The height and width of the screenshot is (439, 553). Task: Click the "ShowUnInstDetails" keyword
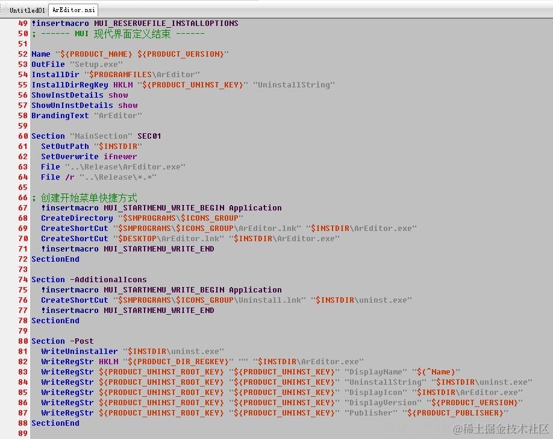pos(72,106)
